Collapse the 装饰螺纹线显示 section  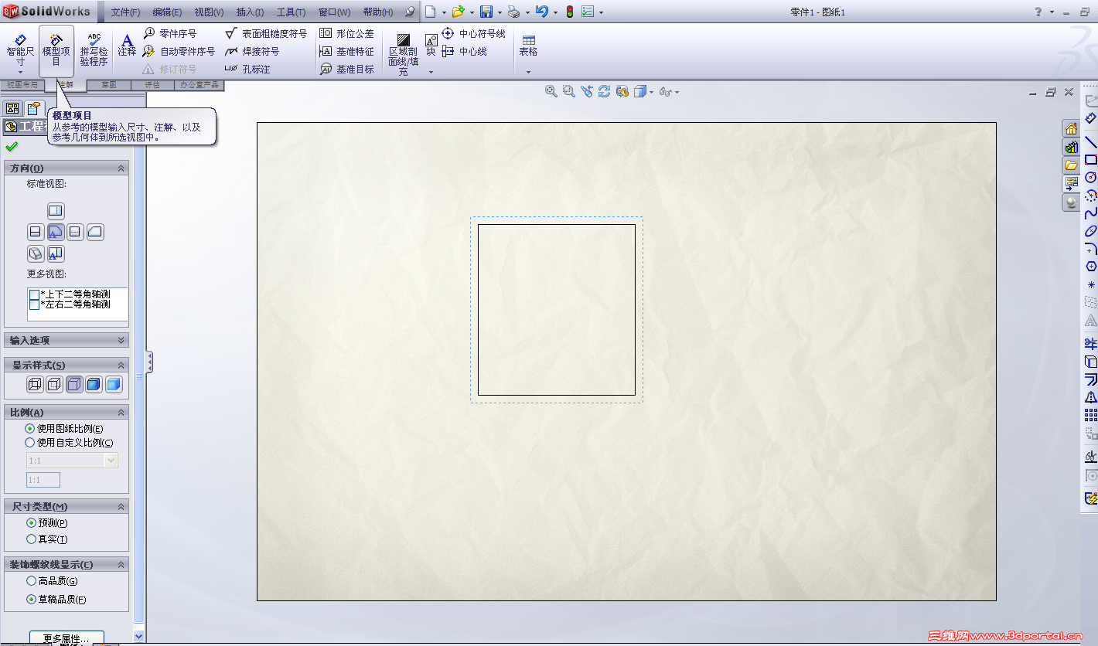click(x=121, y=564)
